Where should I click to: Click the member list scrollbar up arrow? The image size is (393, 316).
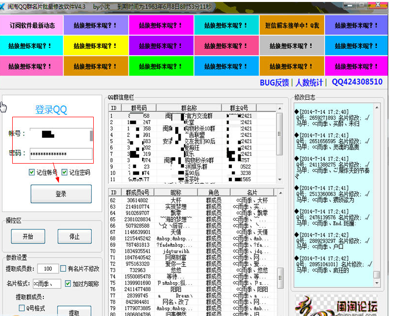281,193
